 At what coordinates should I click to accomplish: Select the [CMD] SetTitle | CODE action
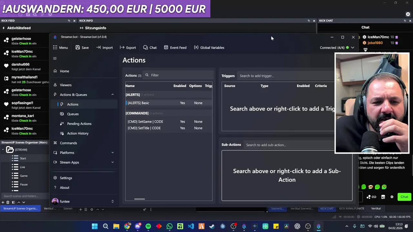(169, 128)
